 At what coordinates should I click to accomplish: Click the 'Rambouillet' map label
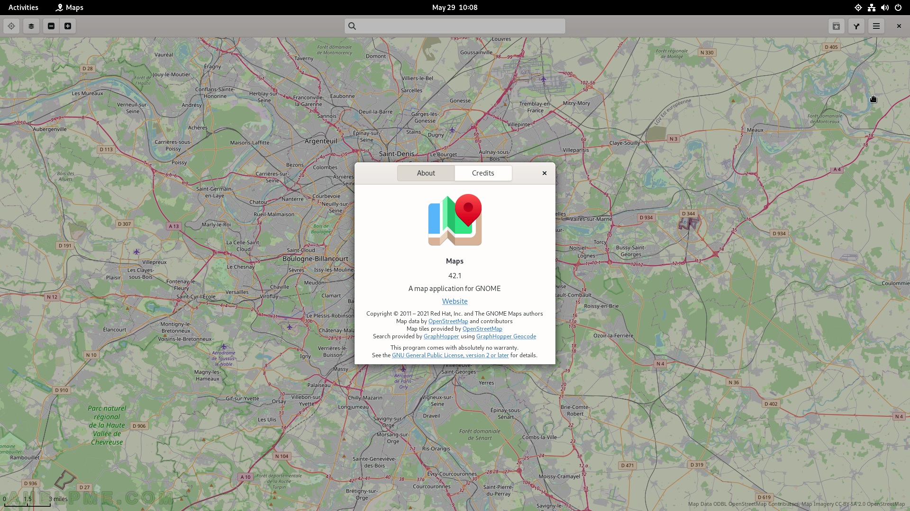pyautogui.click(x=25, y=458)
